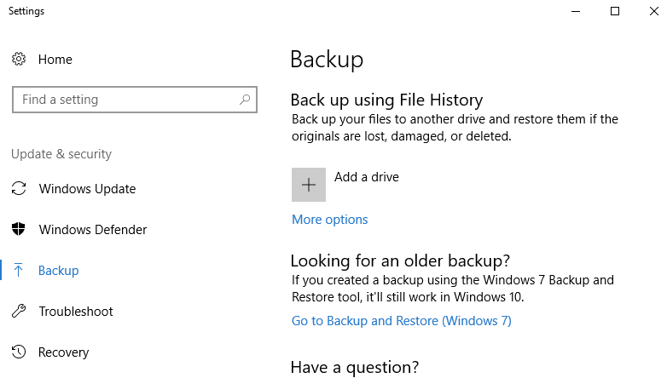Click the Update & security heading
The image size is (667, 378).
tap(61, 154)
